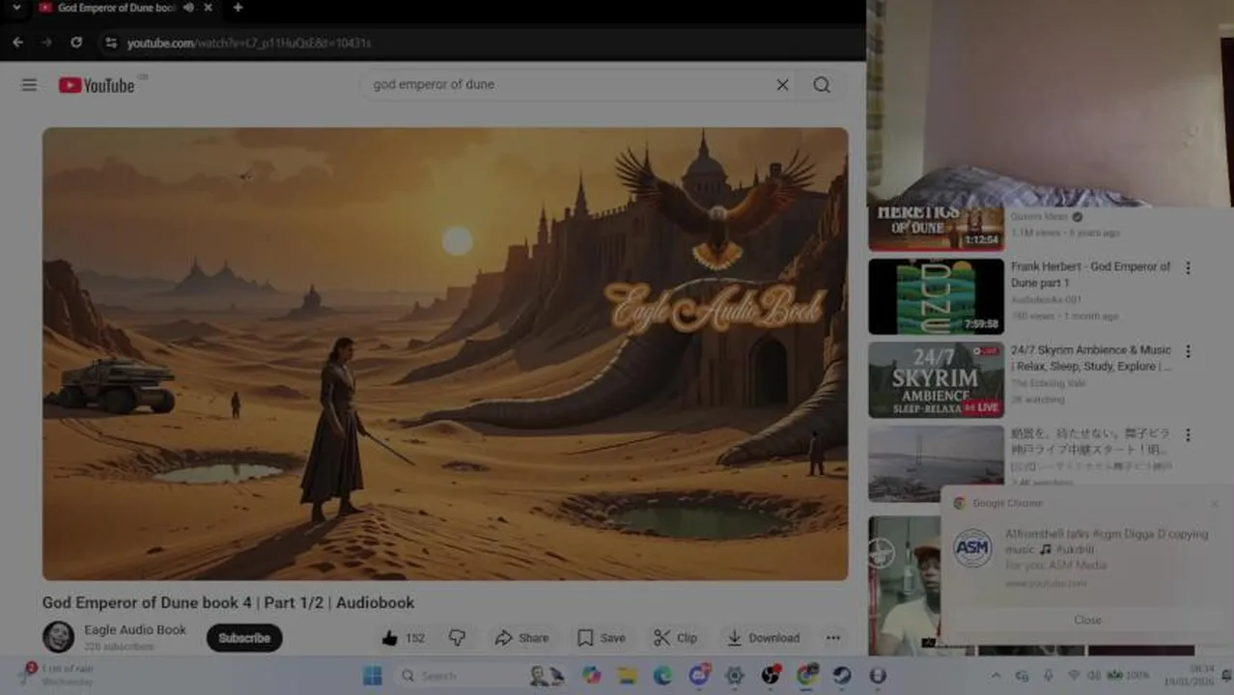This screenshot has width=1234, height=695.
Task: Open the weather widget in taskbar
Action: point(56,675)
